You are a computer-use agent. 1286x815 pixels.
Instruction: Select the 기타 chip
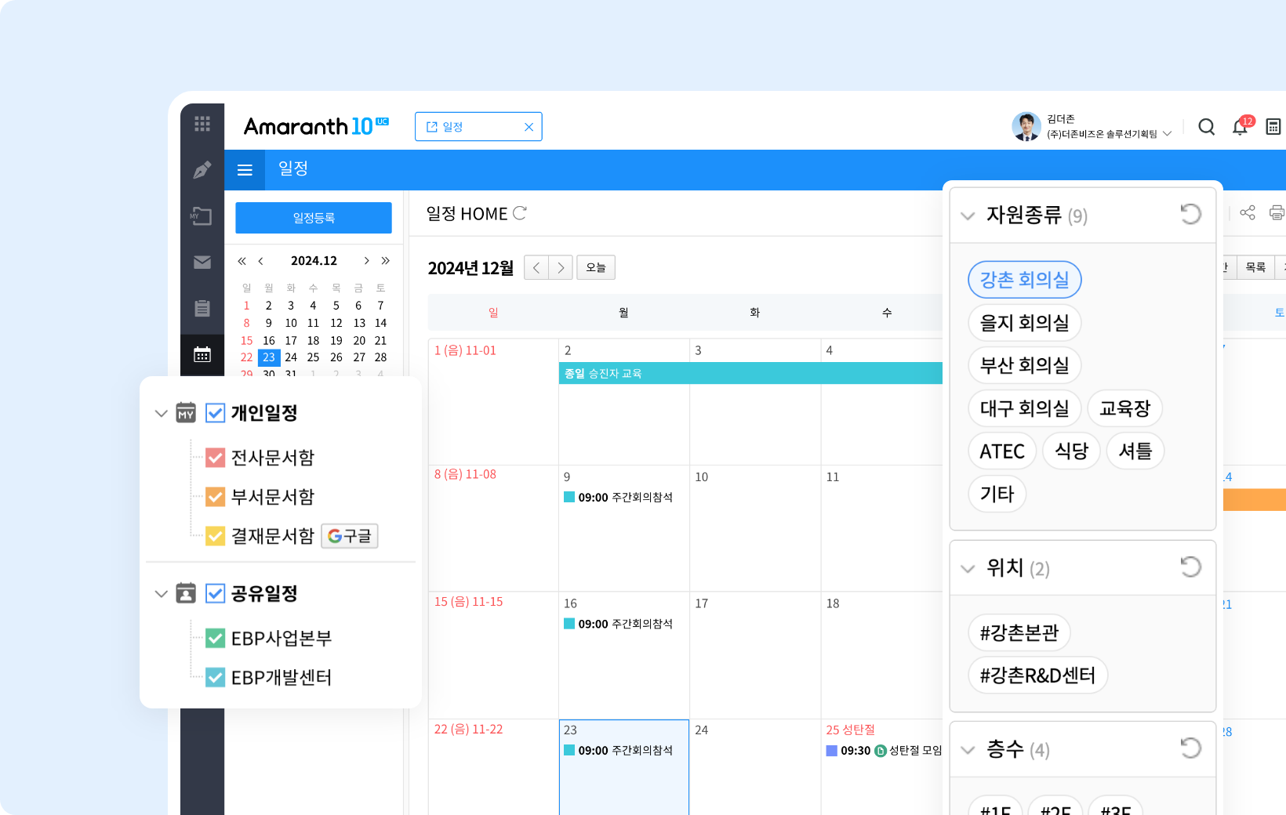coord(997,494)
